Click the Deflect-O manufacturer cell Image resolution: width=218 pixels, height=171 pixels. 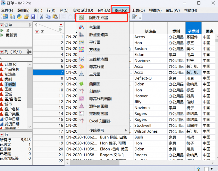150,78
